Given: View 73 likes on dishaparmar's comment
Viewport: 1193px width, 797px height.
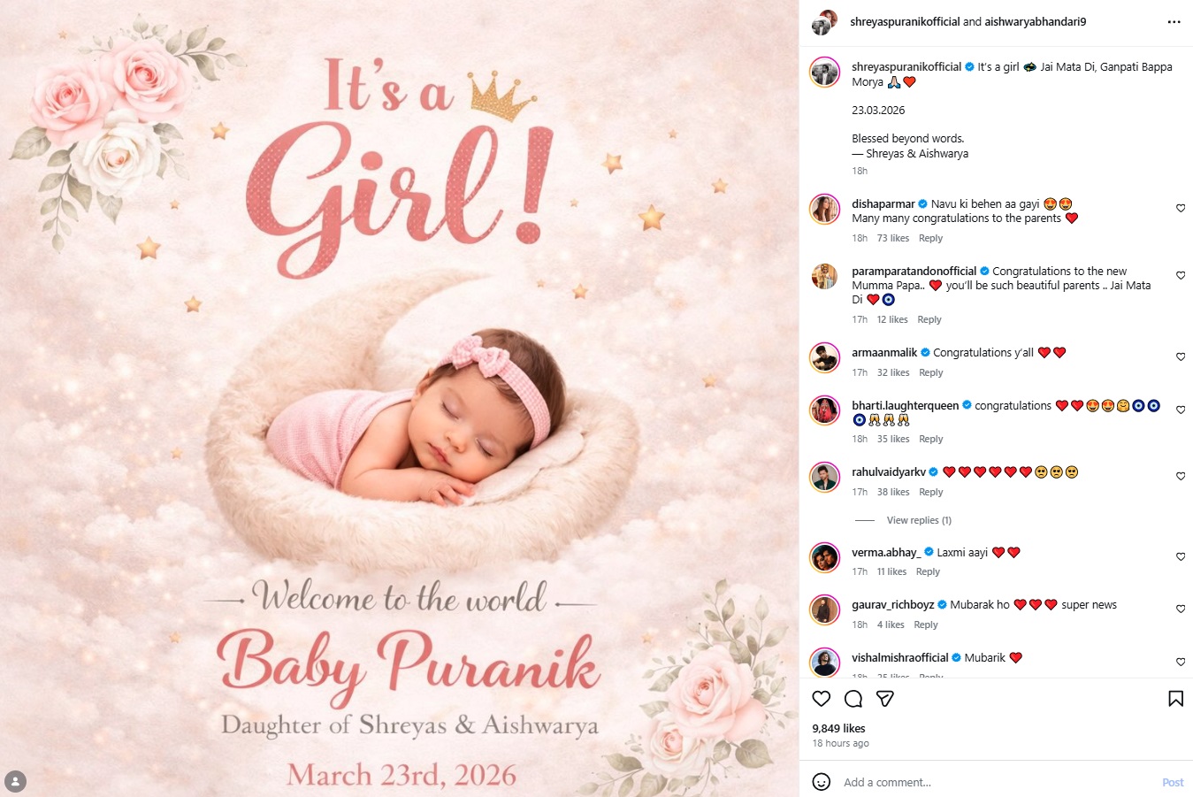Looking at the screenshot, I should pyautogui.click(x=893, y=238).
